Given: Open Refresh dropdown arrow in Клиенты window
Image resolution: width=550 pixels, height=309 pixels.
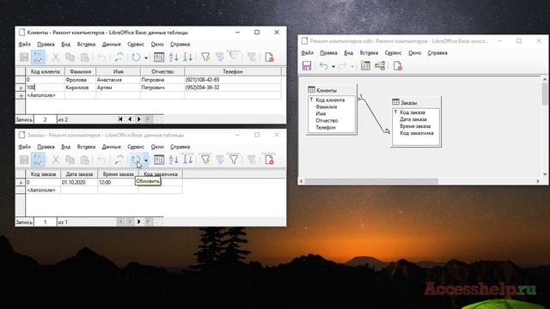Looking at the screenshot, I should click(146, 58).
